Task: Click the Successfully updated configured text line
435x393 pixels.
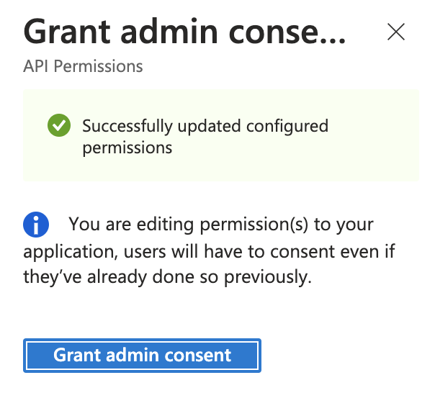Action: point(205,126)
